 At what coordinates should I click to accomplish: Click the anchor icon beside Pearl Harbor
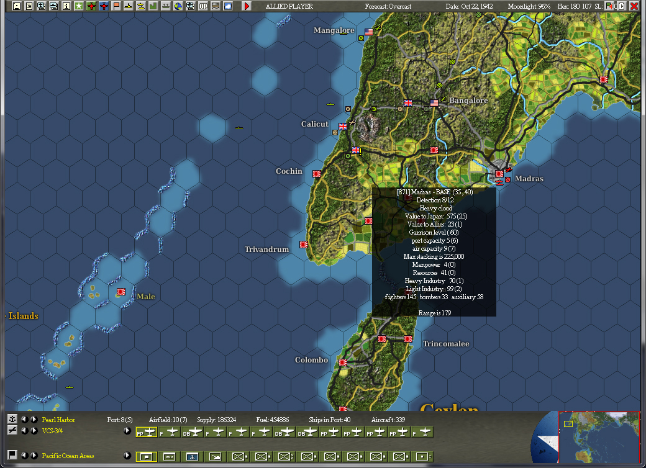[12, 419]
